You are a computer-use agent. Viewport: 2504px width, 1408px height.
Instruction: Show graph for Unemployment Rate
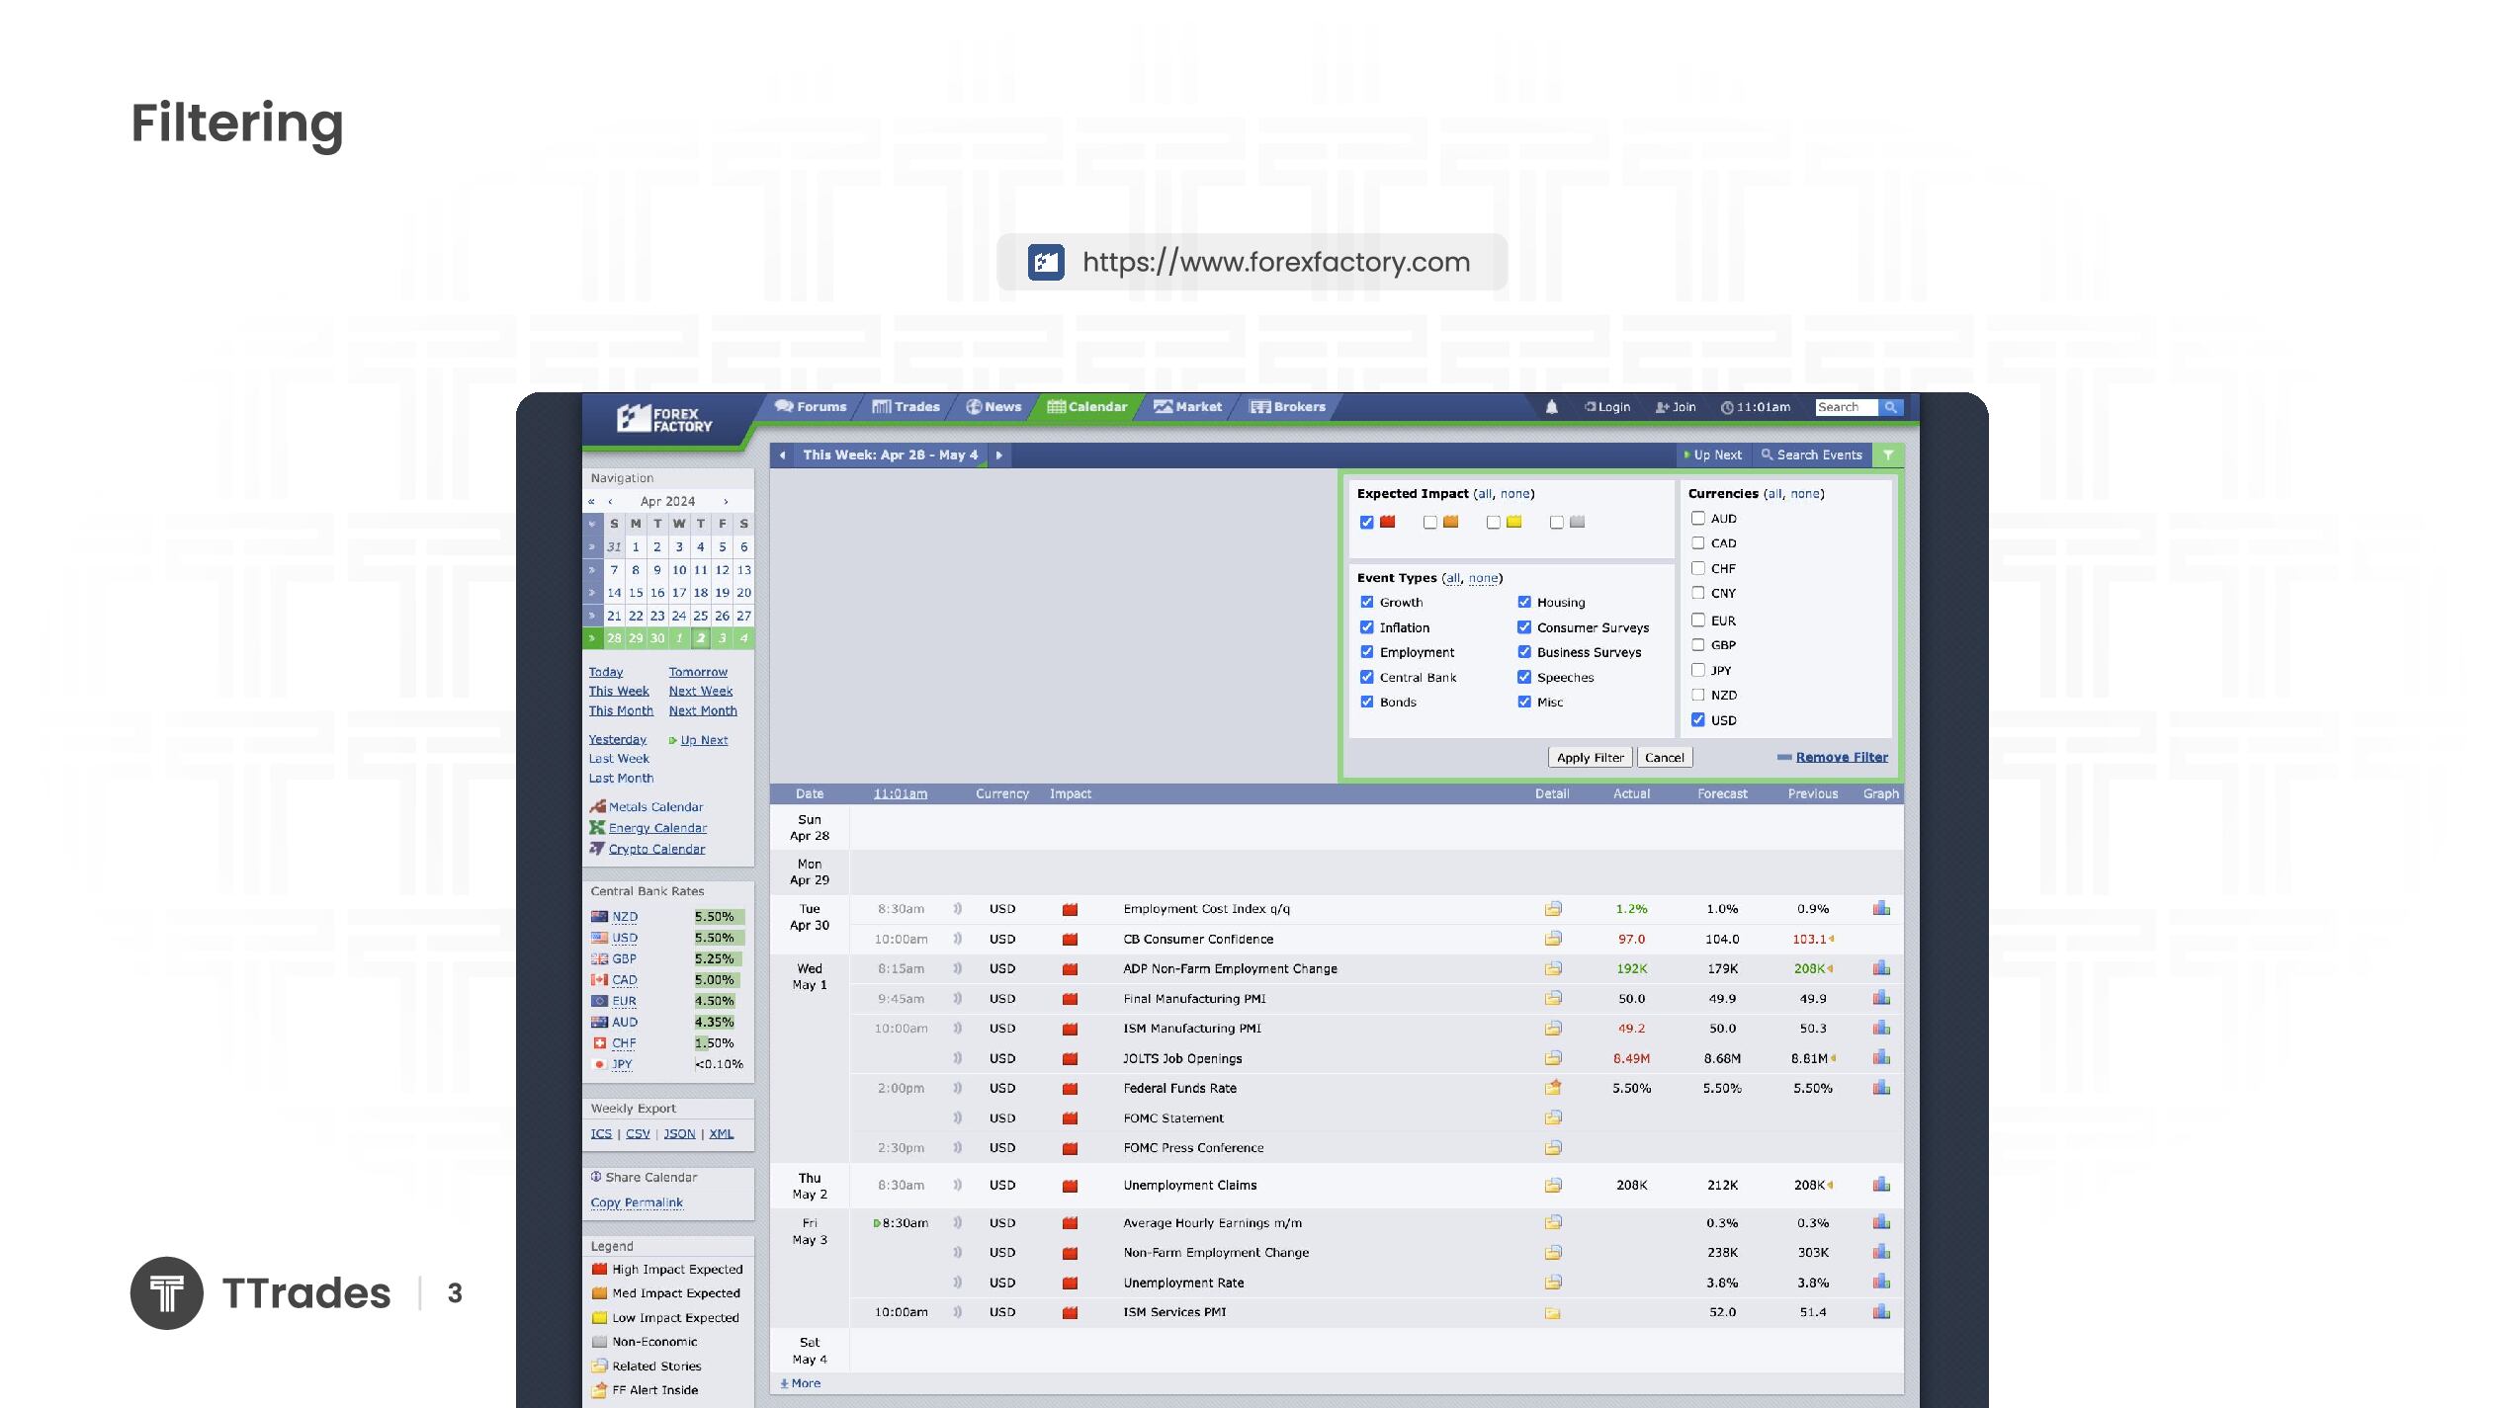pyautogui.click(x=1881, y=1282)
